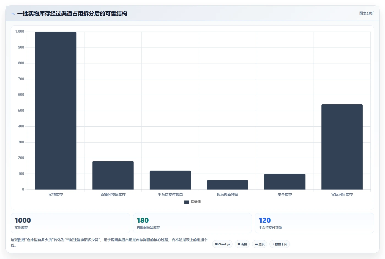Click the 800 y-axis tick label

(x=21, y=63)
